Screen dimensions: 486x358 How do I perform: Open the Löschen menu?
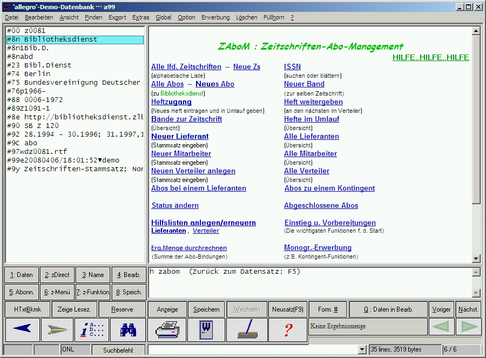click(246, 18)
